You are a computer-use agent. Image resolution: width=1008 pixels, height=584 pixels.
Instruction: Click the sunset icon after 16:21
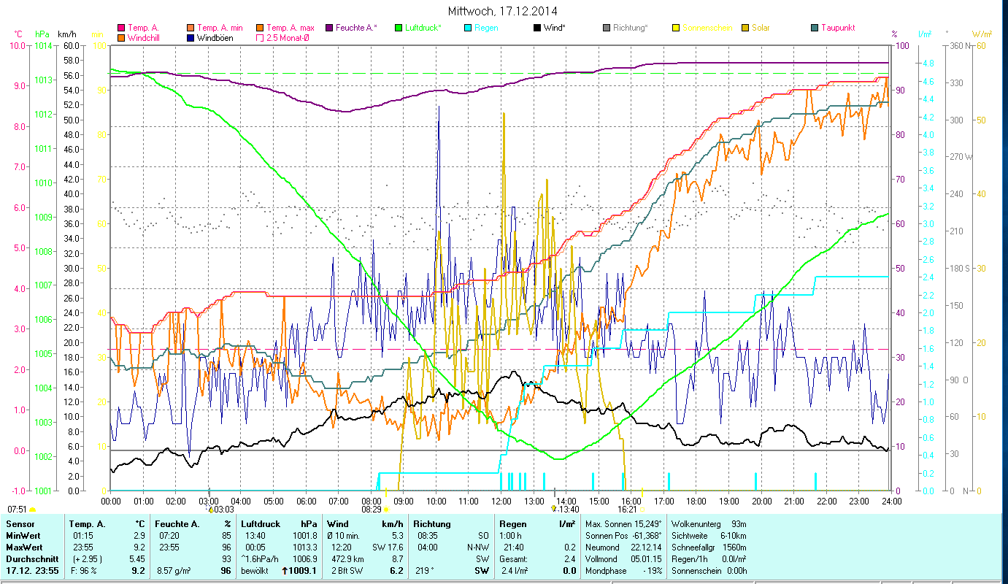coord(644,510)
